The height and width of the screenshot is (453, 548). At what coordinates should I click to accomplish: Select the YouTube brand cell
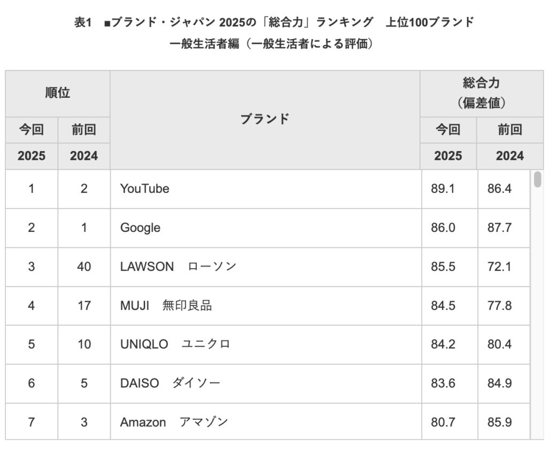266,189
